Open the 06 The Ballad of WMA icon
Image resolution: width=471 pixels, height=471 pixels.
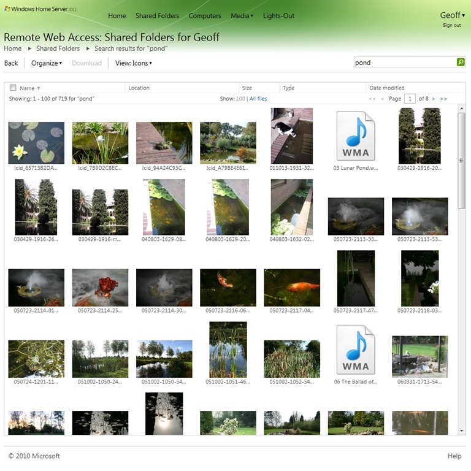(356, 350)
